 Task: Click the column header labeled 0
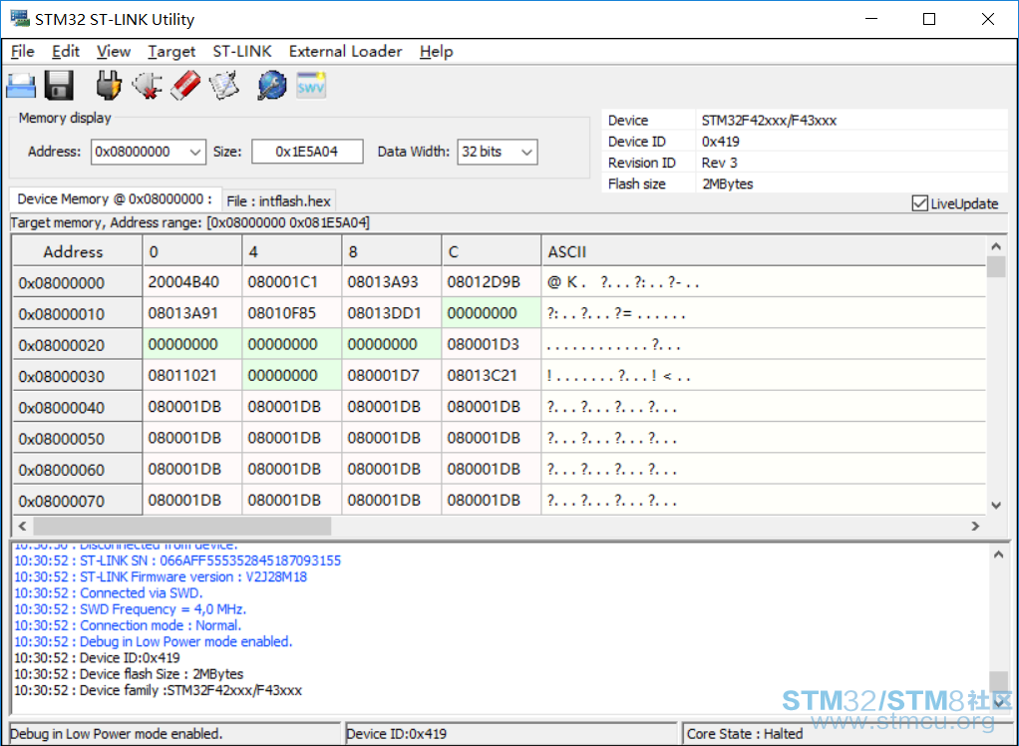pyautogui.click(x=192, y=251)
